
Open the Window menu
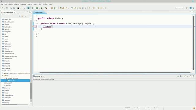point(45,4)
